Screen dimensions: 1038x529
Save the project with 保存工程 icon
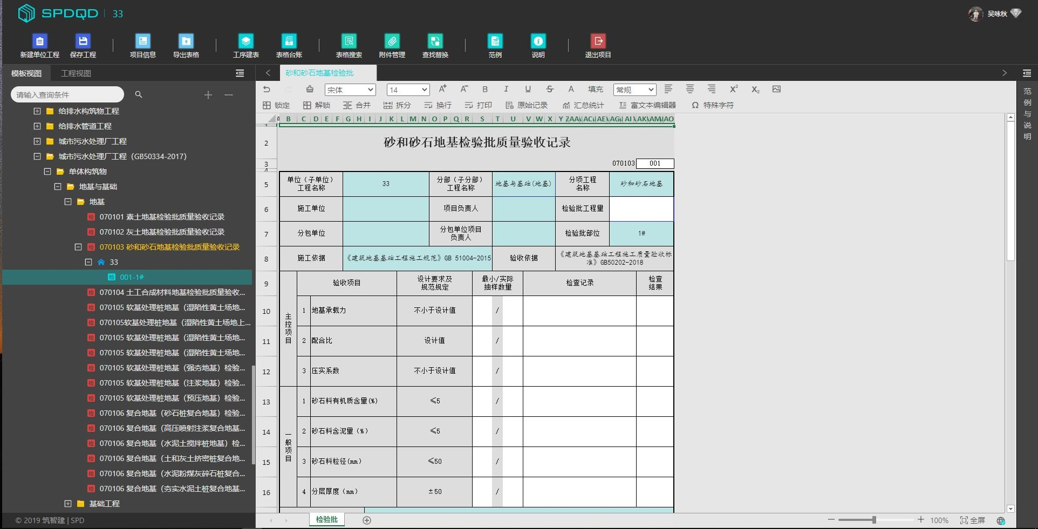tap(83, 41)
